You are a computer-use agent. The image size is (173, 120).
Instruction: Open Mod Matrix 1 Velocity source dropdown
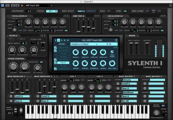130,80
